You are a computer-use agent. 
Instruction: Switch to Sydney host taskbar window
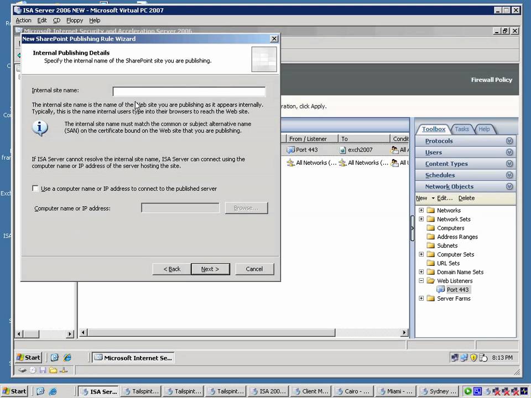(x=438, y=391)
